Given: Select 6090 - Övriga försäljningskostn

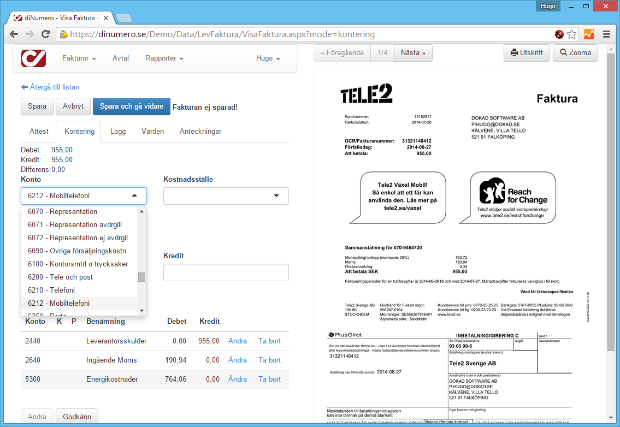Looking at the screenshot, I should tap(79, 251).
